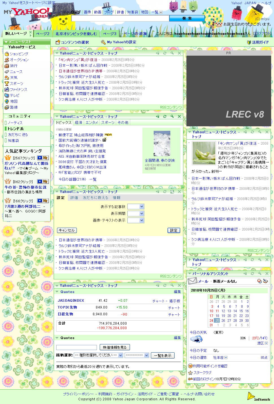The height and width of the screenshot is (404, 274).
Task: Close the 新しいページ tab with its X
Action: click(x=30, y=33)
